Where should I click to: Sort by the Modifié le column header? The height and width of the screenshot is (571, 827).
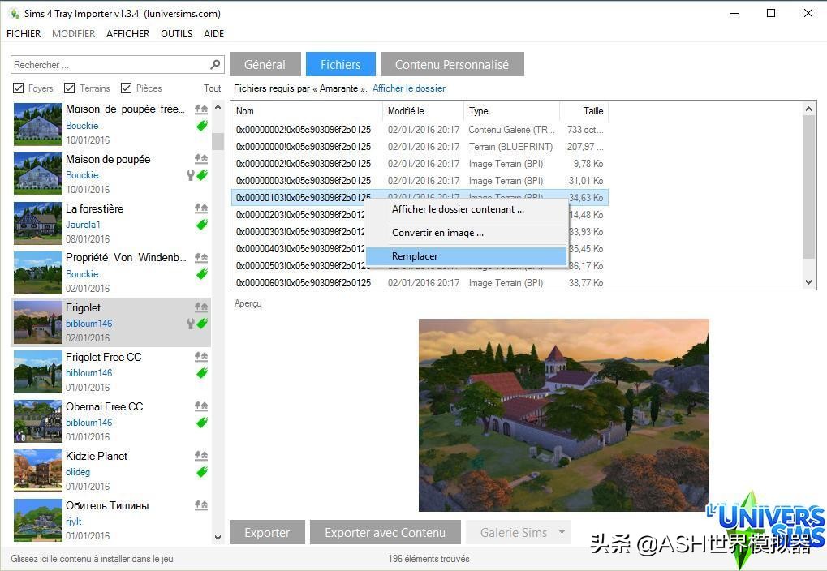(423, 111)
